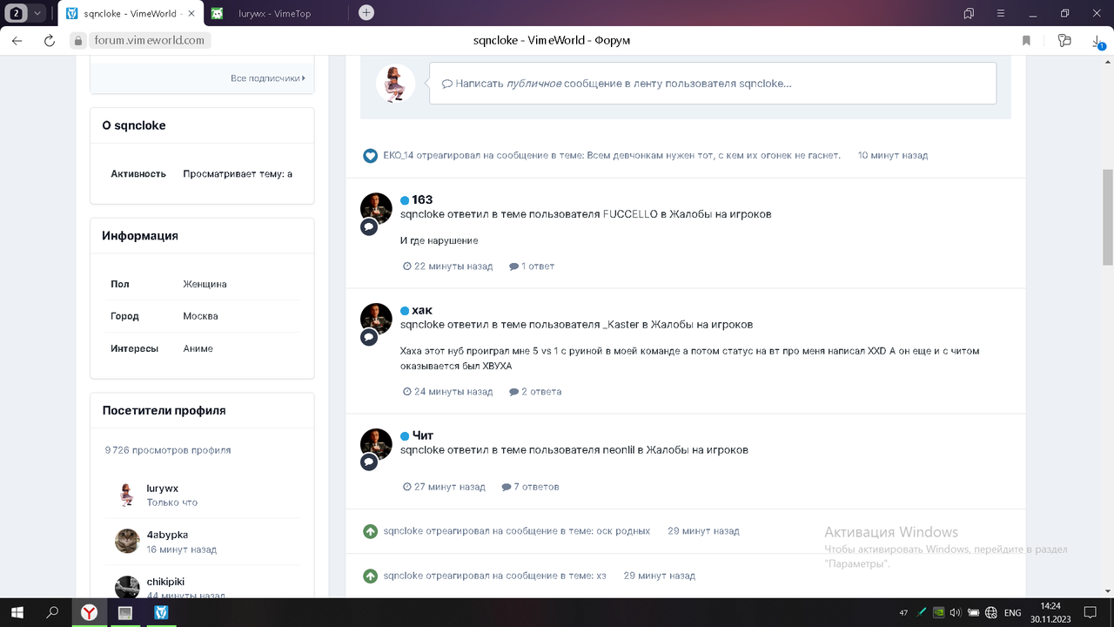Open EKO_14 user link
This screenshot has height=627, width=1114.
[x=399, y=156]
